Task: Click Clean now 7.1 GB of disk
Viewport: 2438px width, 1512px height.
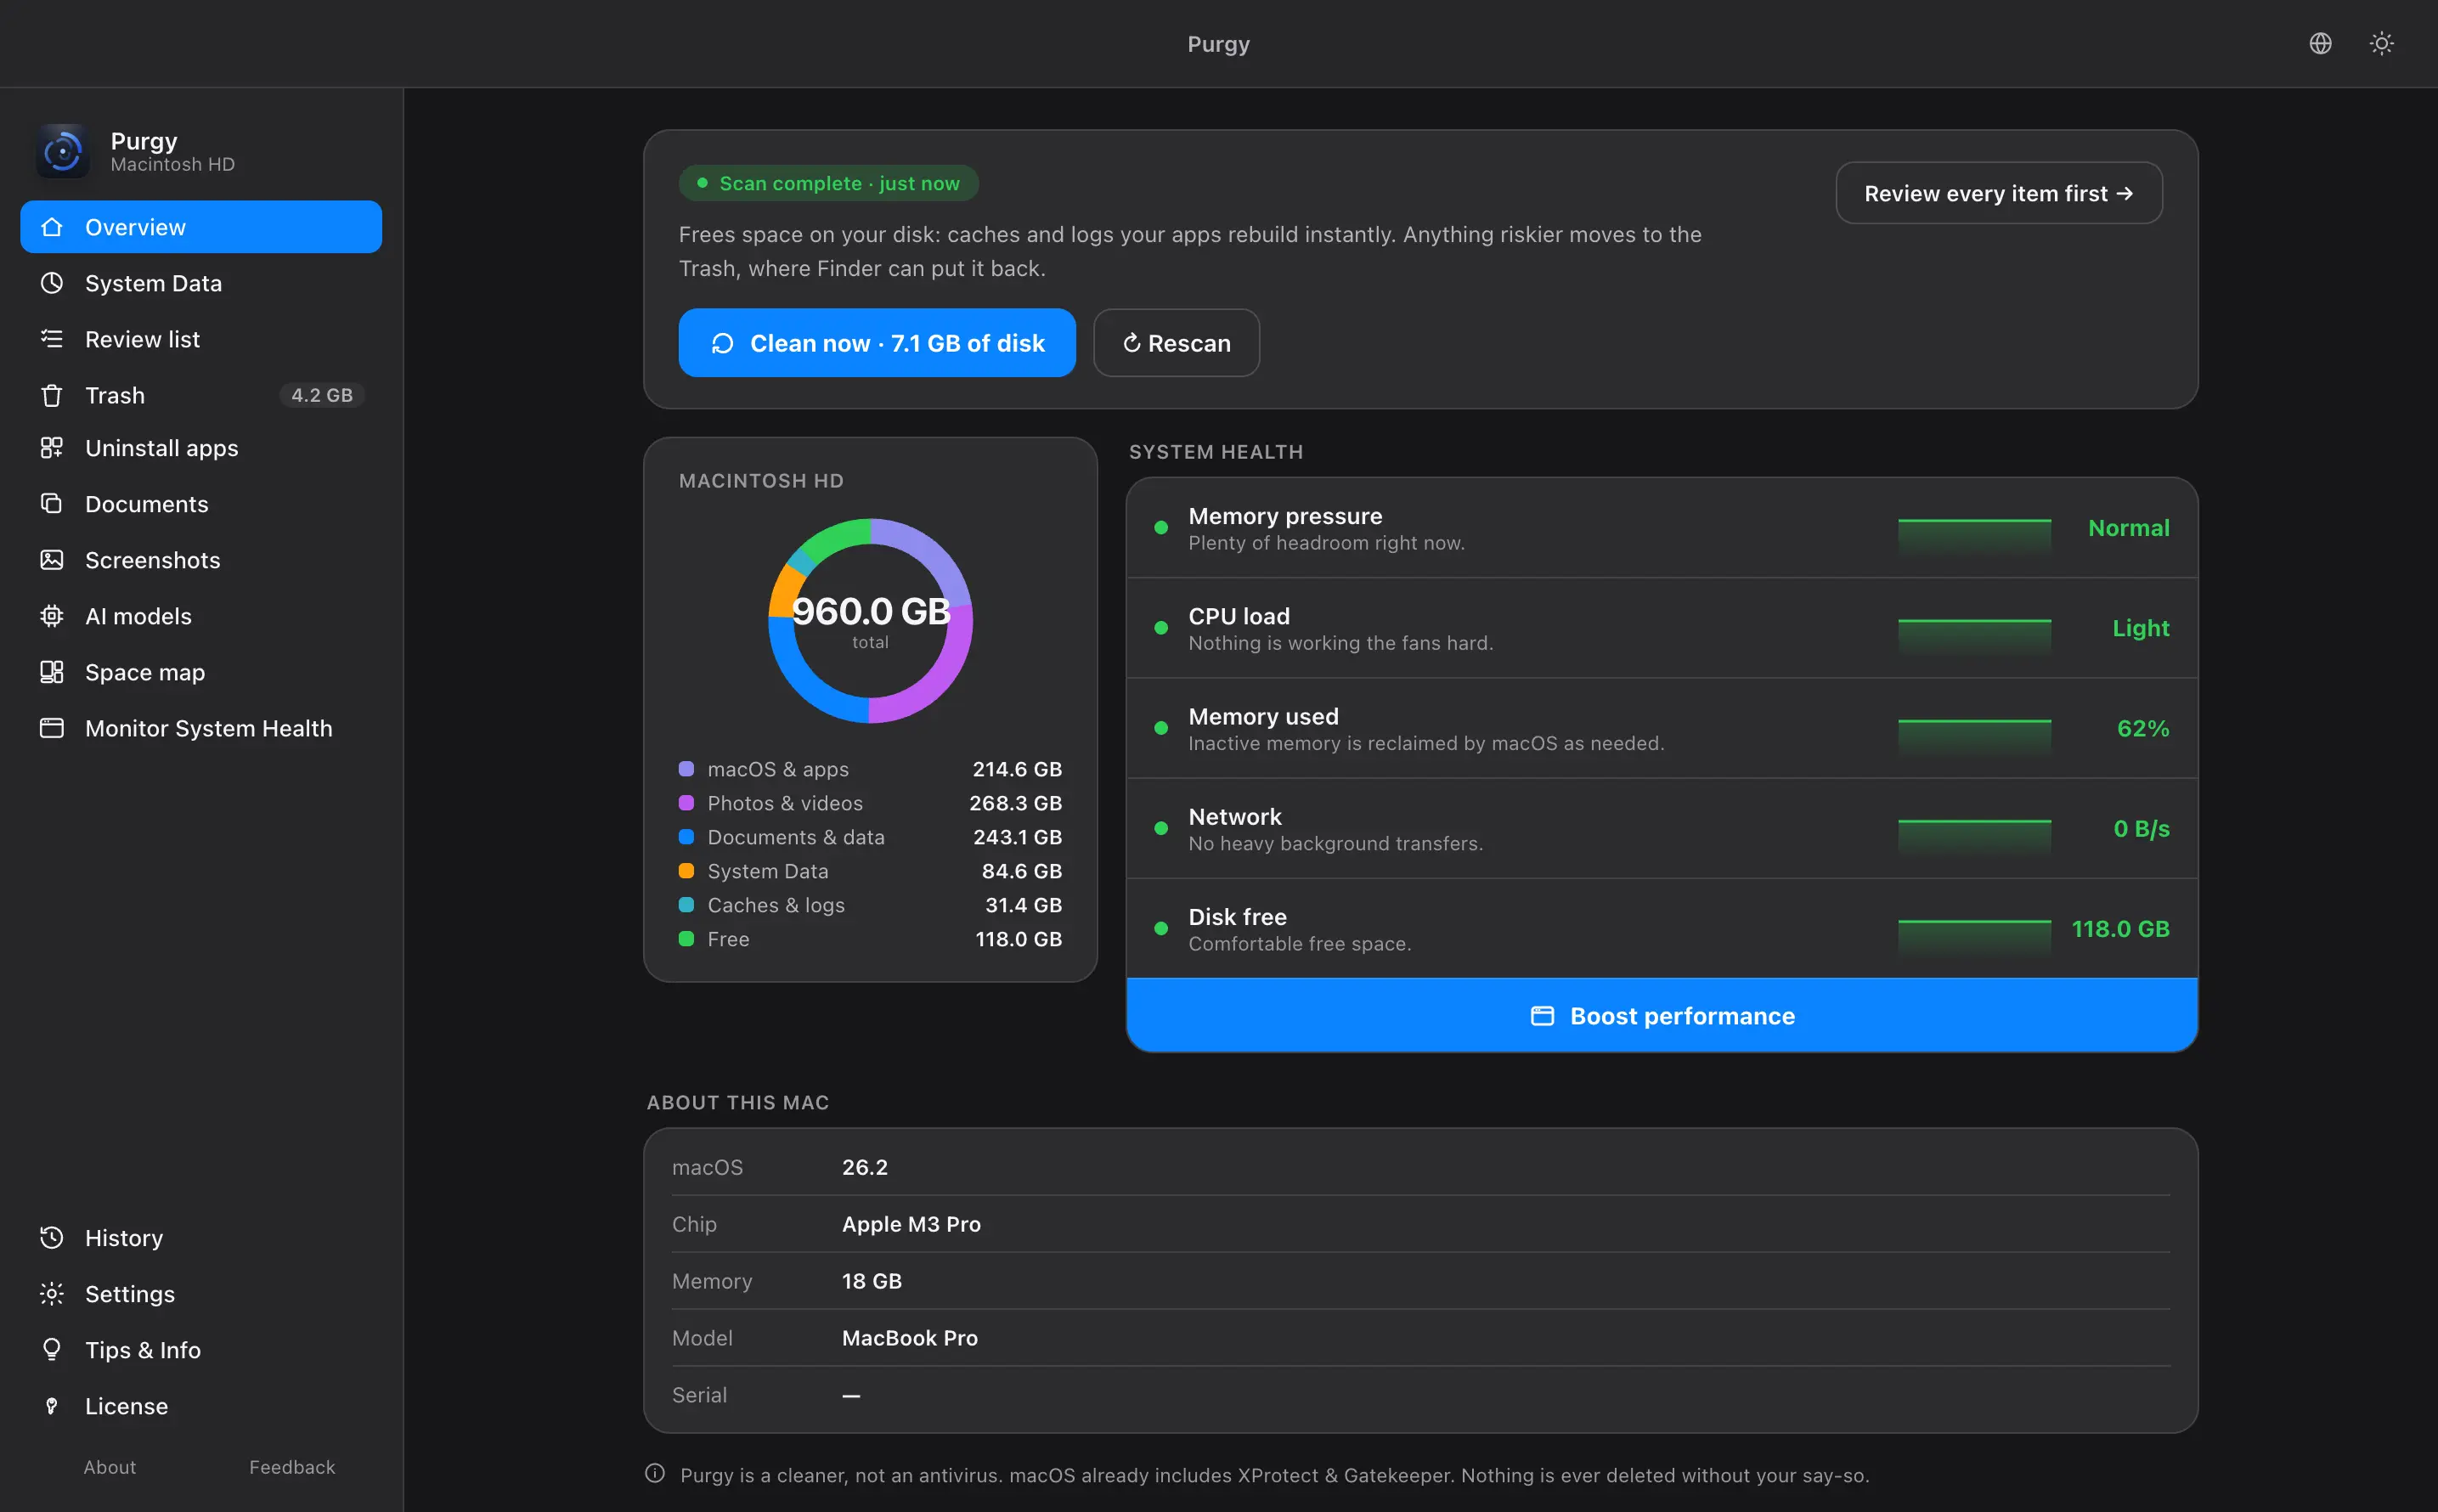Action: tap(877, 343)
